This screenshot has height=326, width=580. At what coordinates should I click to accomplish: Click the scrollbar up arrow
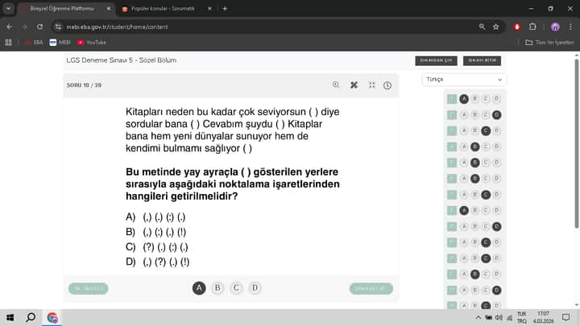576,56
